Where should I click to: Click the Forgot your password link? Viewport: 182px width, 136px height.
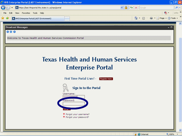pos(77,117)
